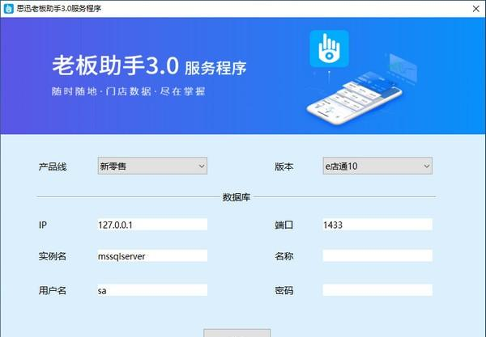Image resolution: width=486 pixels, height=337 pixels.
Task: Click the IP input field with 127.0.0.1
Action: click(152, 225)
